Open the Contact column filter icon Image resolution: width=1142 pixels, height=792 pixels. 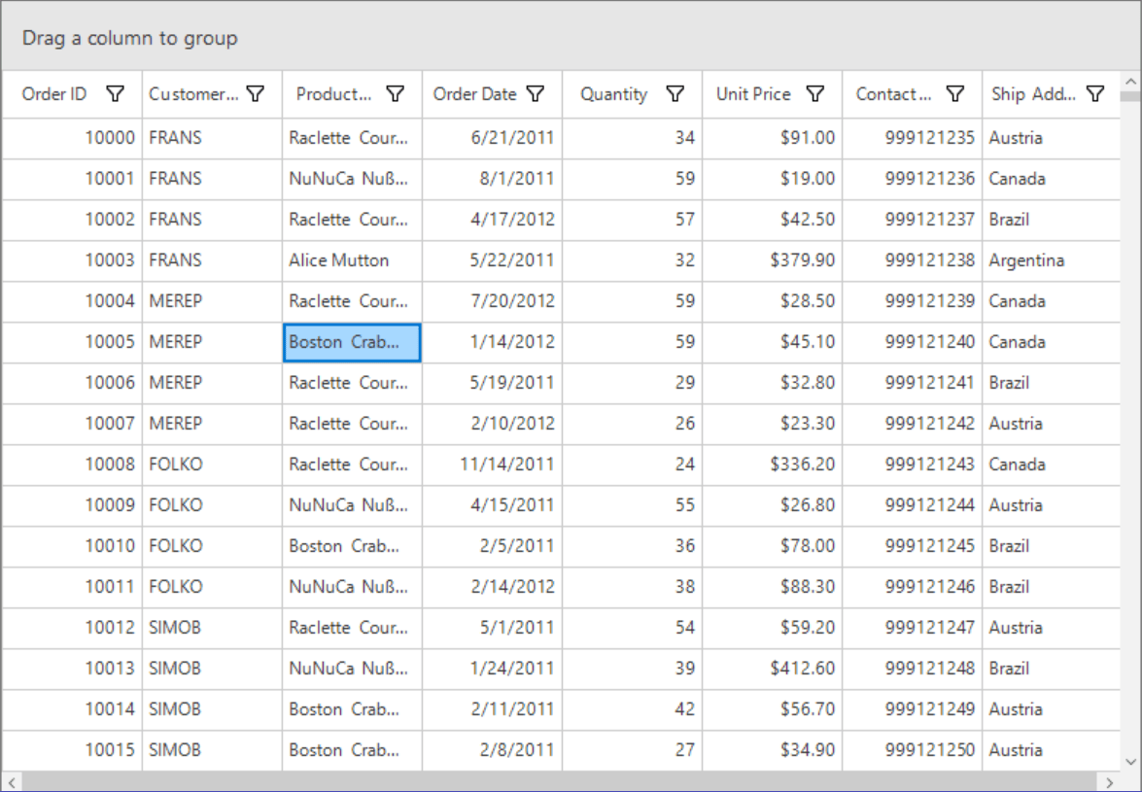click(x=954, y=93)
